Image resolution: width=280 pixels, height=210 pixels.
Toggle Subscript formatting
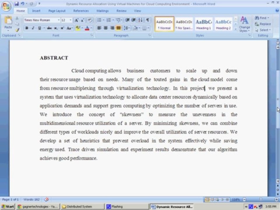(x=56, y=28)
